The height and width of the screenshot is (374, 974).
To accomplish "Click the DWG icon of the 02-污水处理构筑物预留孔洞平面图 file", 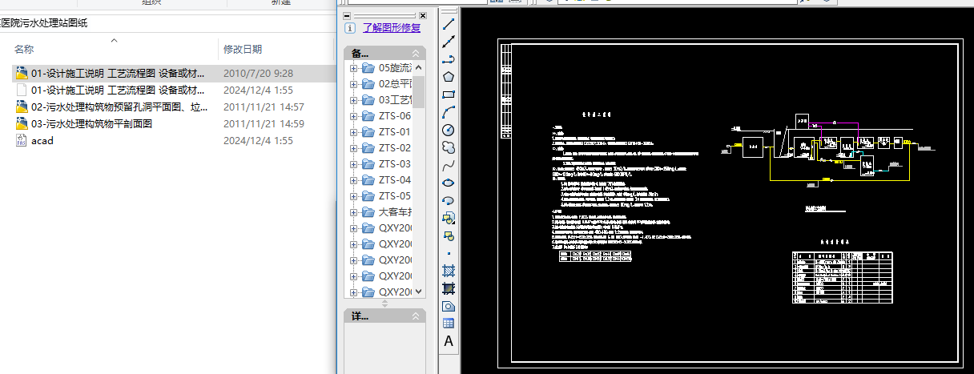I will click(x=22, y=107).
